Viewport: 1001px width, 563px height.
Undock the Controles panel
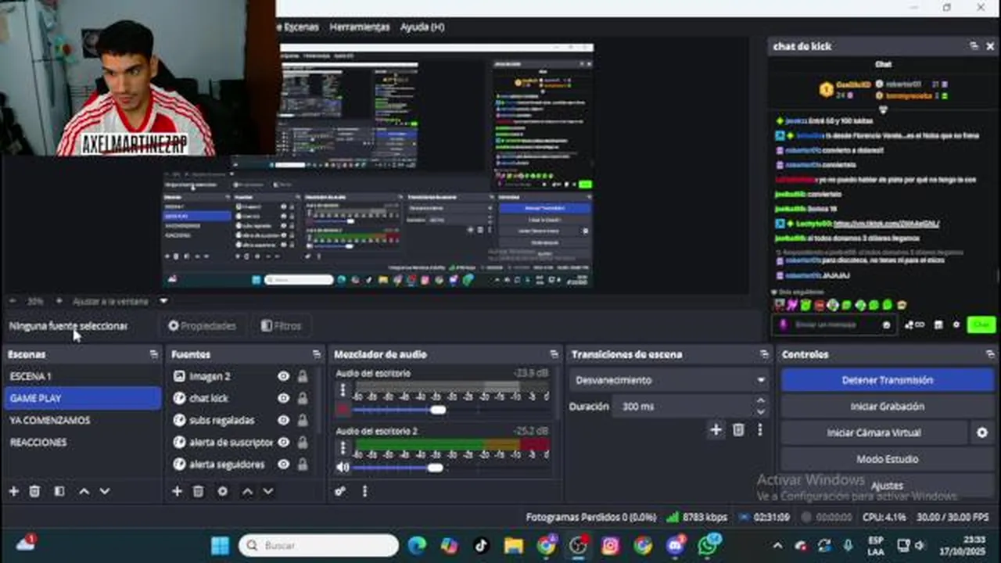coord(990,354)
